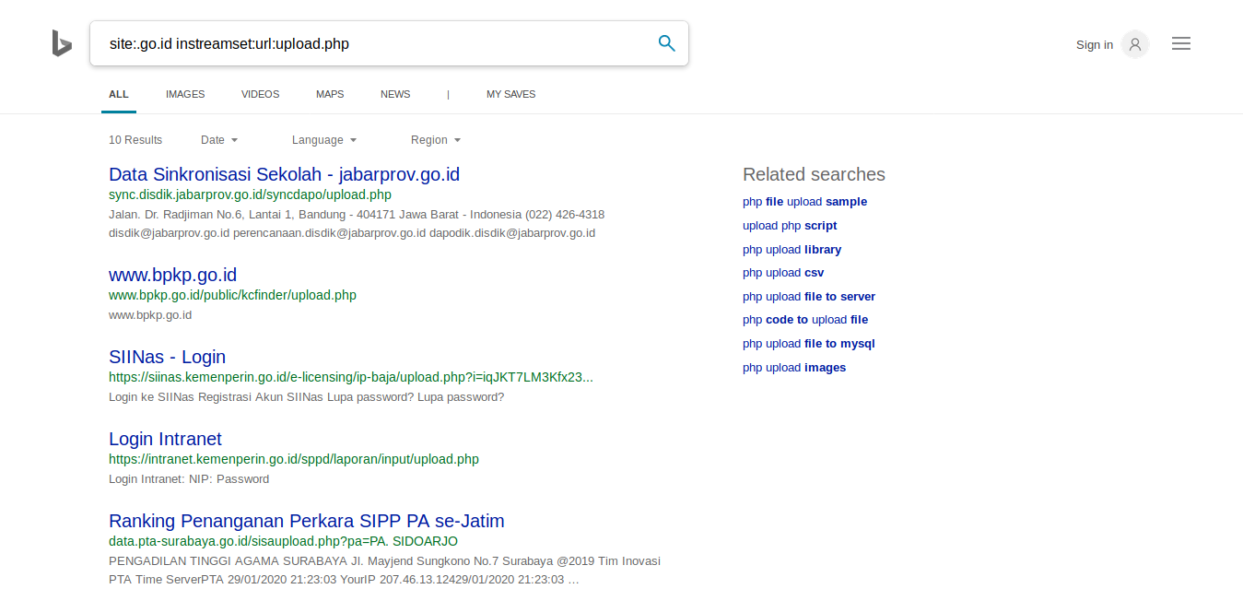
Task: Switch to the NEWS tab
Action: [x=395, y=94]
